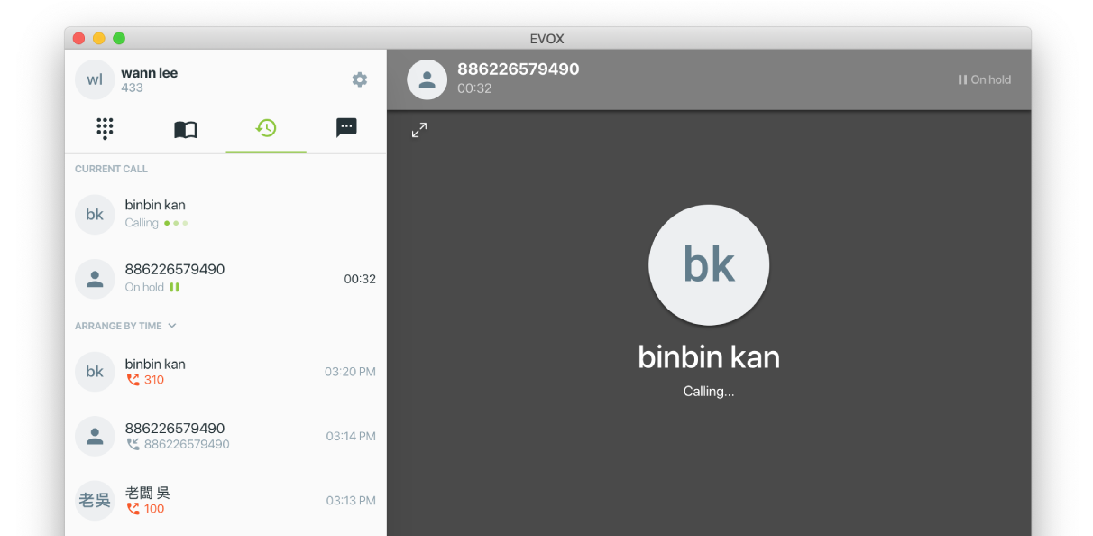Select the on-hold call 886226579490
The width and height of the screenshot is (1093, 536).
225,278
